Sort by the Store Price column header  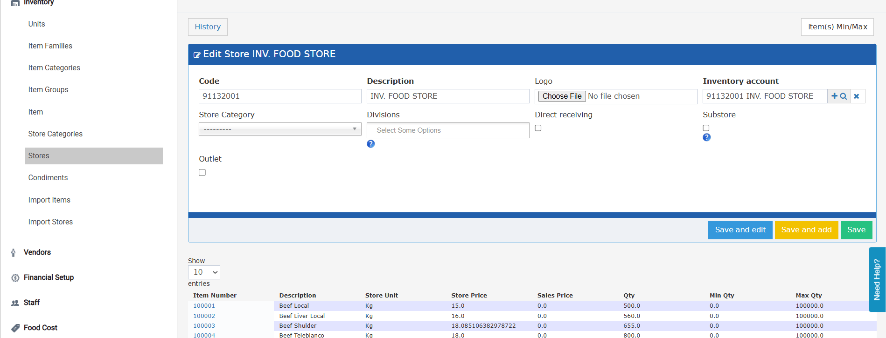point(469,296)
